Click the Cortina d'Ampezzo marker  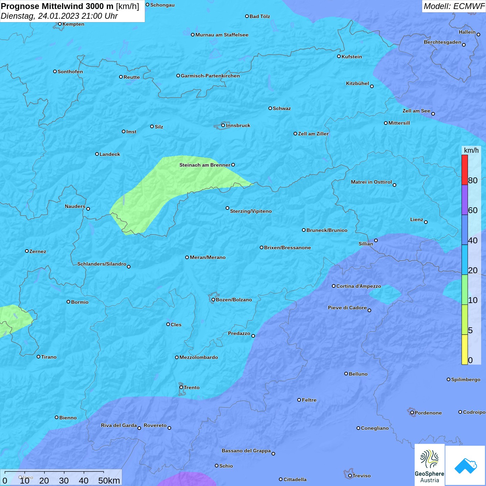[x=334, y=286]
